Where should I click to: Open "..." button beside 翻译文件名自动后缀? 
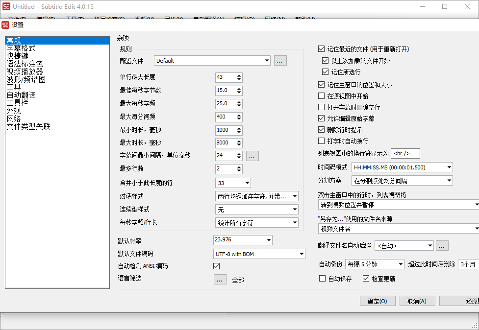click(441, 245)
